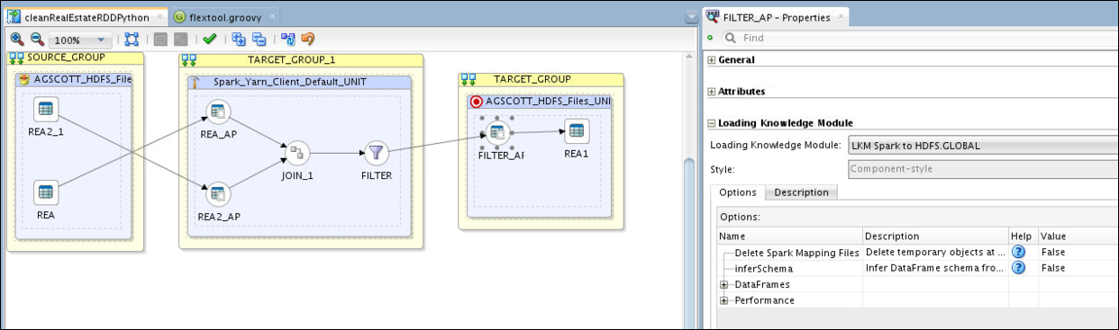Select the REA2_1 datastore node
Viewport: 1119px width, 330px height.
point(46,111)
